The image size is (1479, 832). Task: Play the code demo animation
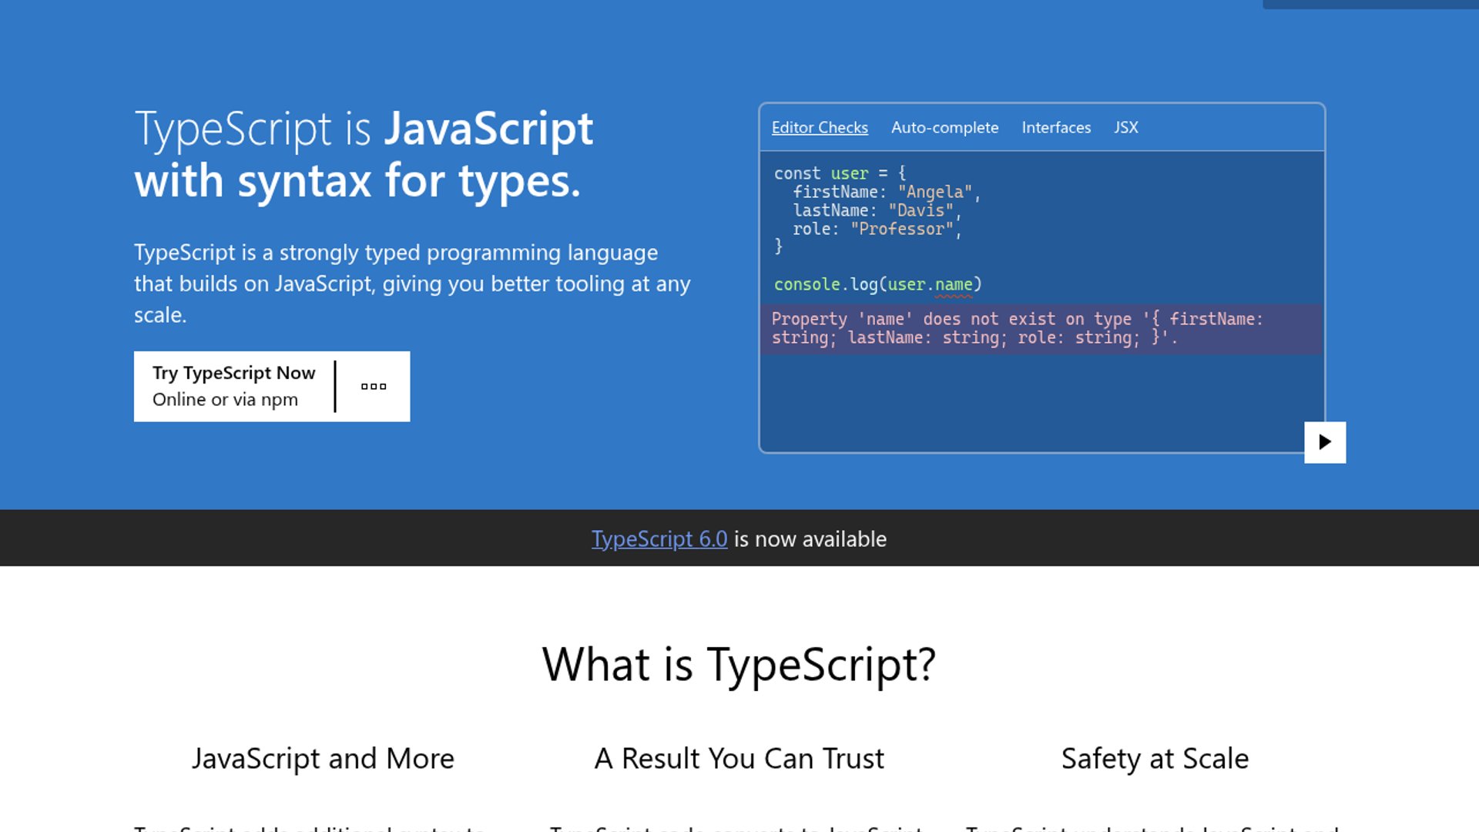[1324, 442]
